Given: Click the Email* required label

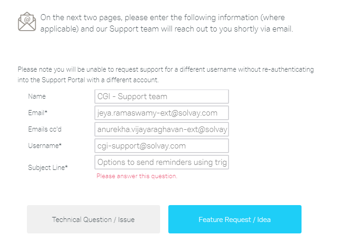Looking at the screenshot, I should (x=37, y=113).
